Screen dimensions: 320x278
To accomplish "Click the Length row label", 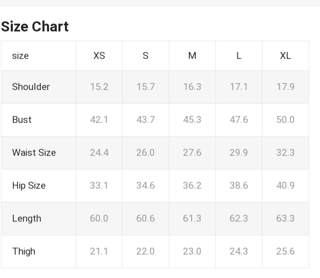I will [27, 219].
